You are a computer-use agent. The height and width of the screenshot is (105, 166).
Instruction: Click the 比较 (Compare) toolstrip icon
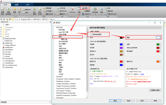click(x=24, y=13)
